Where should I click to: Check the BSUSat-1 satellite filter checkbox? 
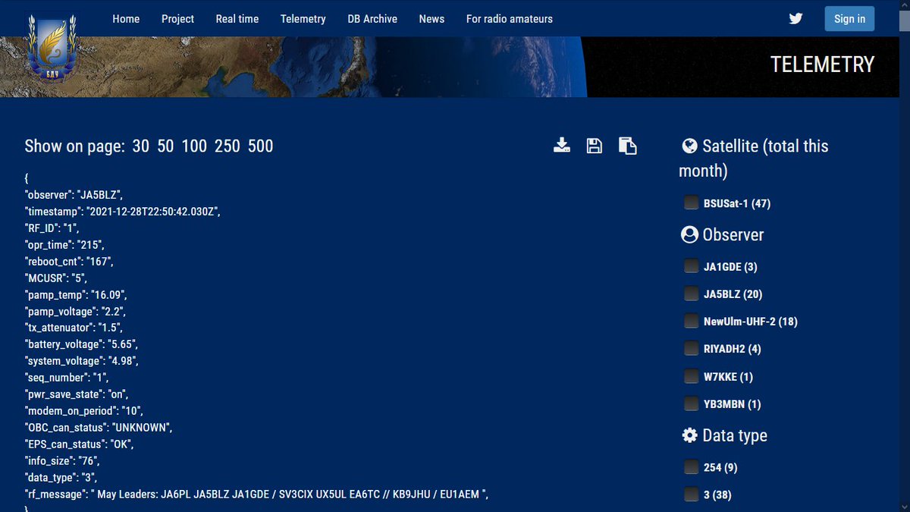(x=691, y=203)
